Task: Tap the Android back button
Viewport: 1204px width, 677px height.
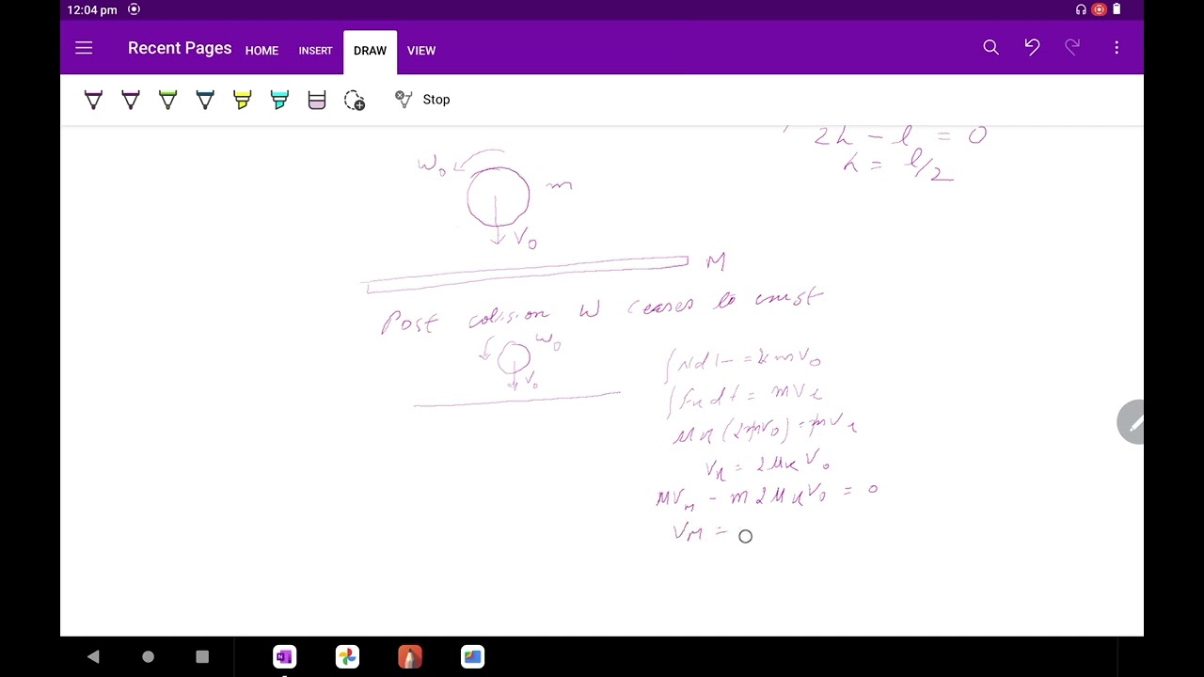Action: tap(93, 656)
